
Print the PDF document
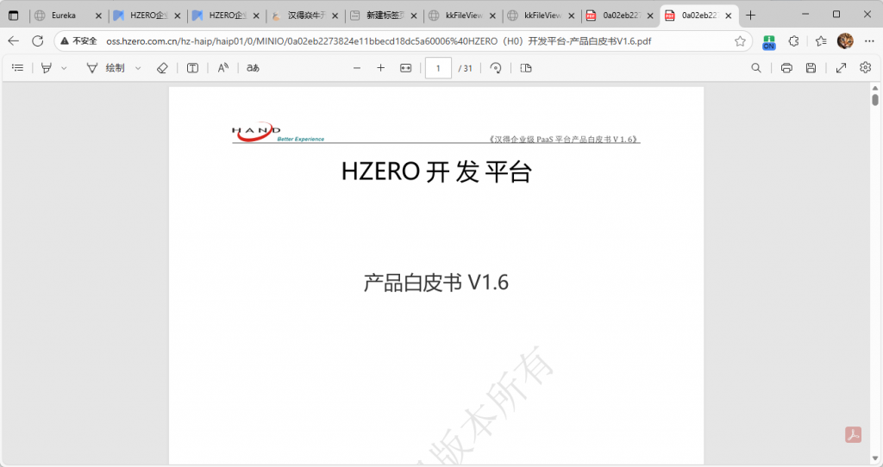[x=786, y=68]
